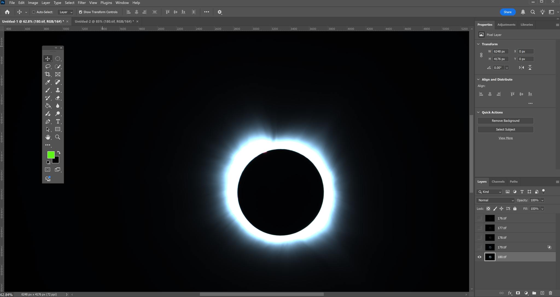The height and width of the screenshot is (297, 560).
Task: Open the green foreground color swatch
Action: point(50,155)
